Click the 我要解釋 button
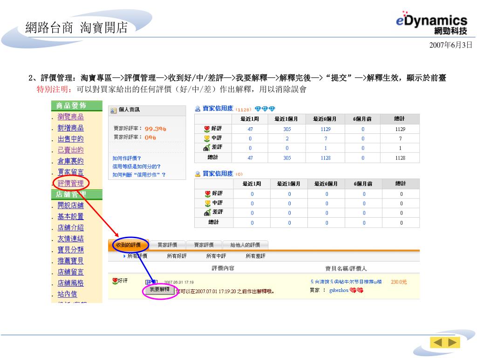The image size is (477, 358). point(160,289)
